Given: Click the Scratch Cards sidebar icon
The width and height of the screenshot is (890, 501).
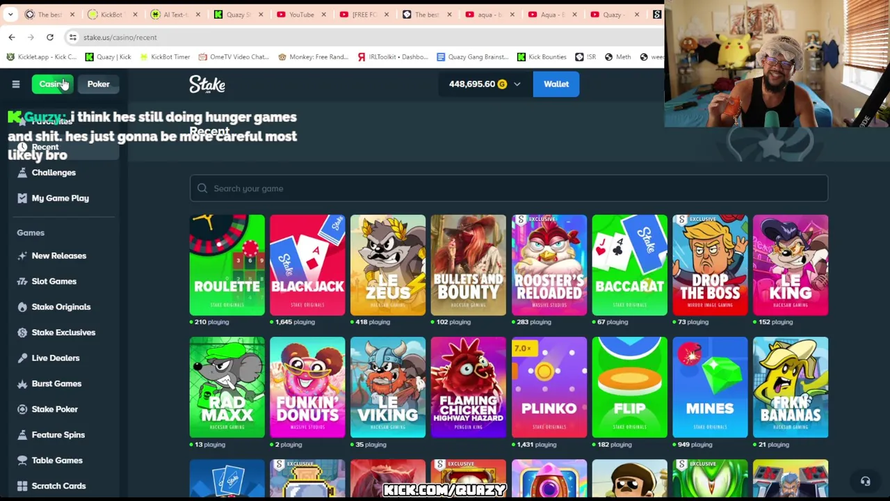Looking at the screenshot, I should [x=22, y=486].
